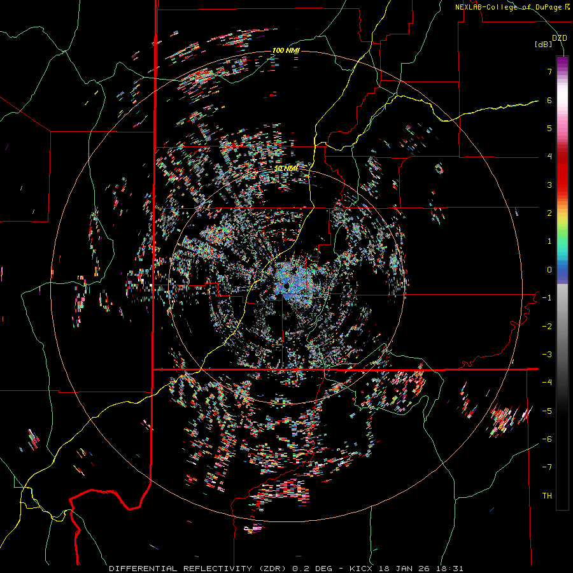
Task: Click the 7 value on the scale
Action: click(549, 71)
